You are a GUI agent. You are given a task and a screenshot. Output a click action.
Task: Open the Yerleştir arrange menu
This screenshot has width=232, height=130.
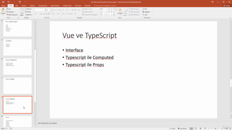(x=120, y=12)
